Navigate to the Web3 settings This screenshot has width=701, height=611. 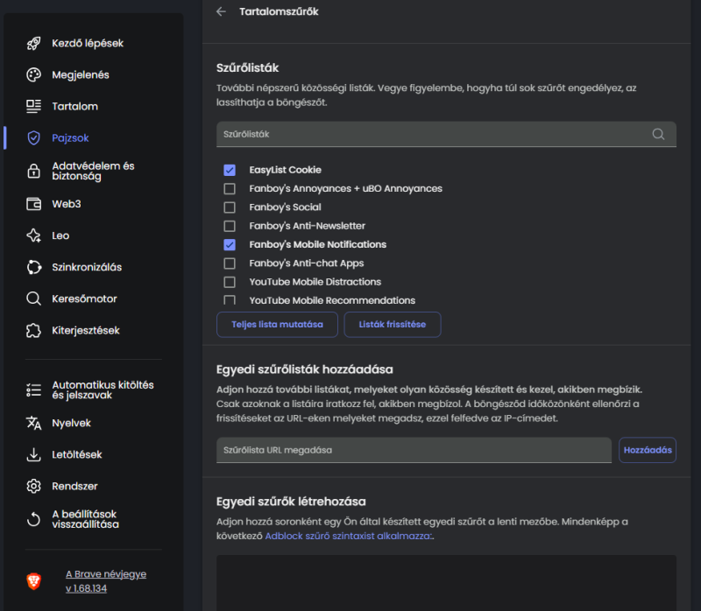tap(67, 204)
